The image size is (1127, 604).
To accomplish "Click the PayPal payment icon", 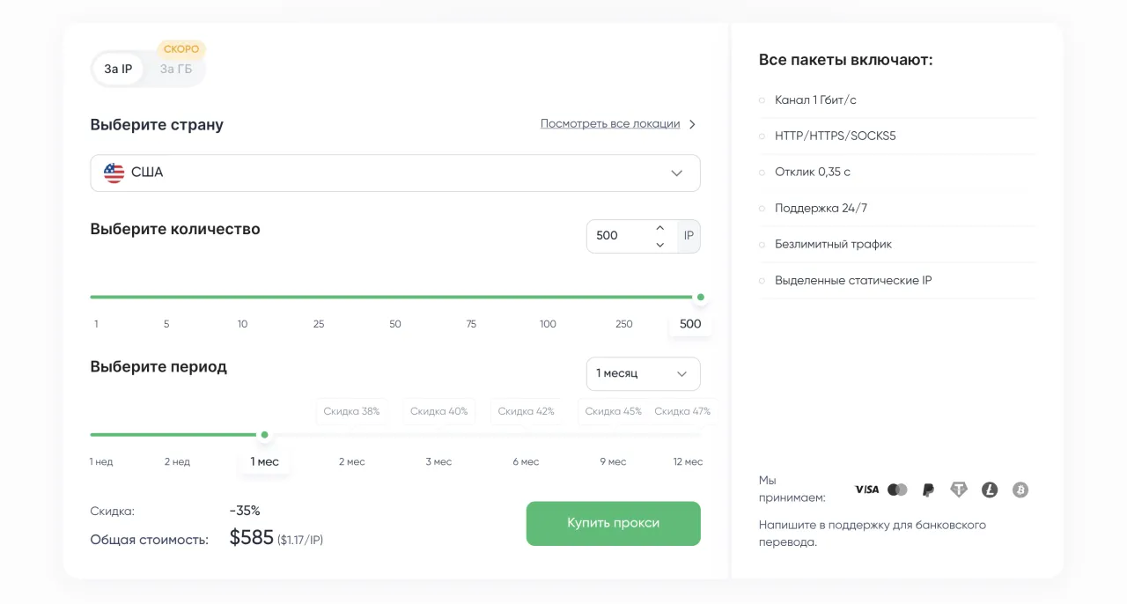I will click(928, 490).
